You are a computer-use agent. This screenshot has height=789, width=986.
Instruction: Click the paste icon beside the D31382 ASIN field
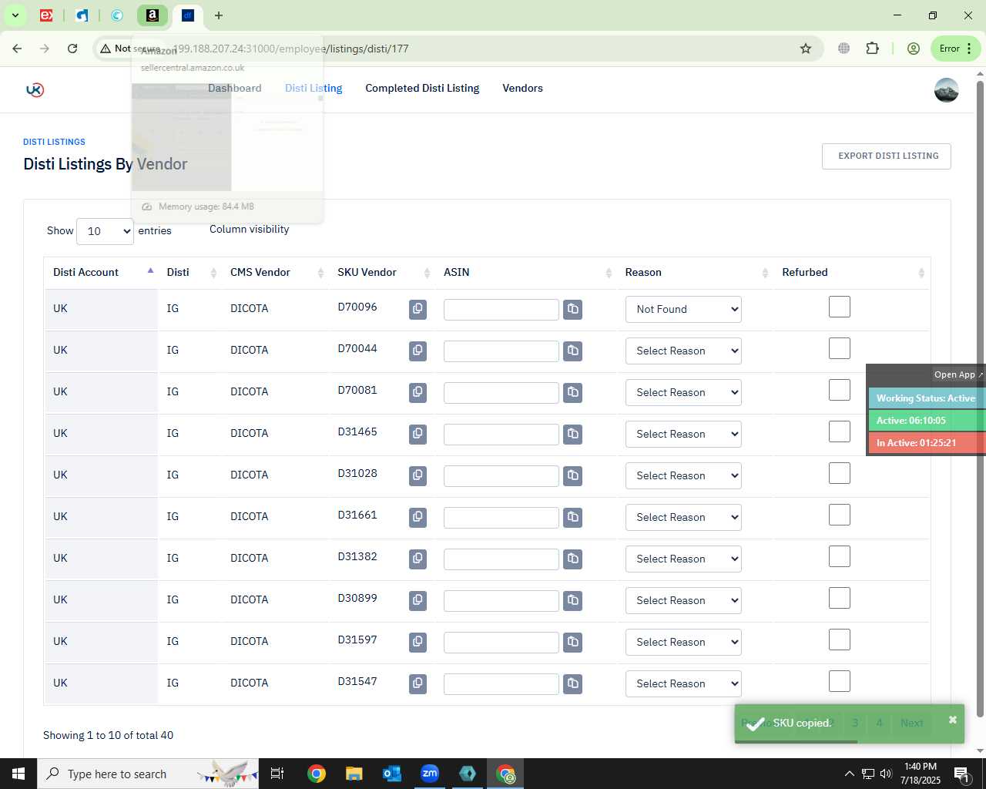[572, 559]
